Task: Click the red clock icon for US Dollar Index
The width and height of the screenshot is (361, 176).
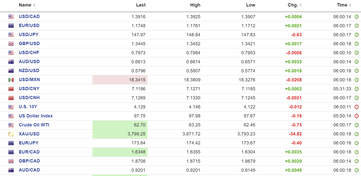Action: [356, 116]
